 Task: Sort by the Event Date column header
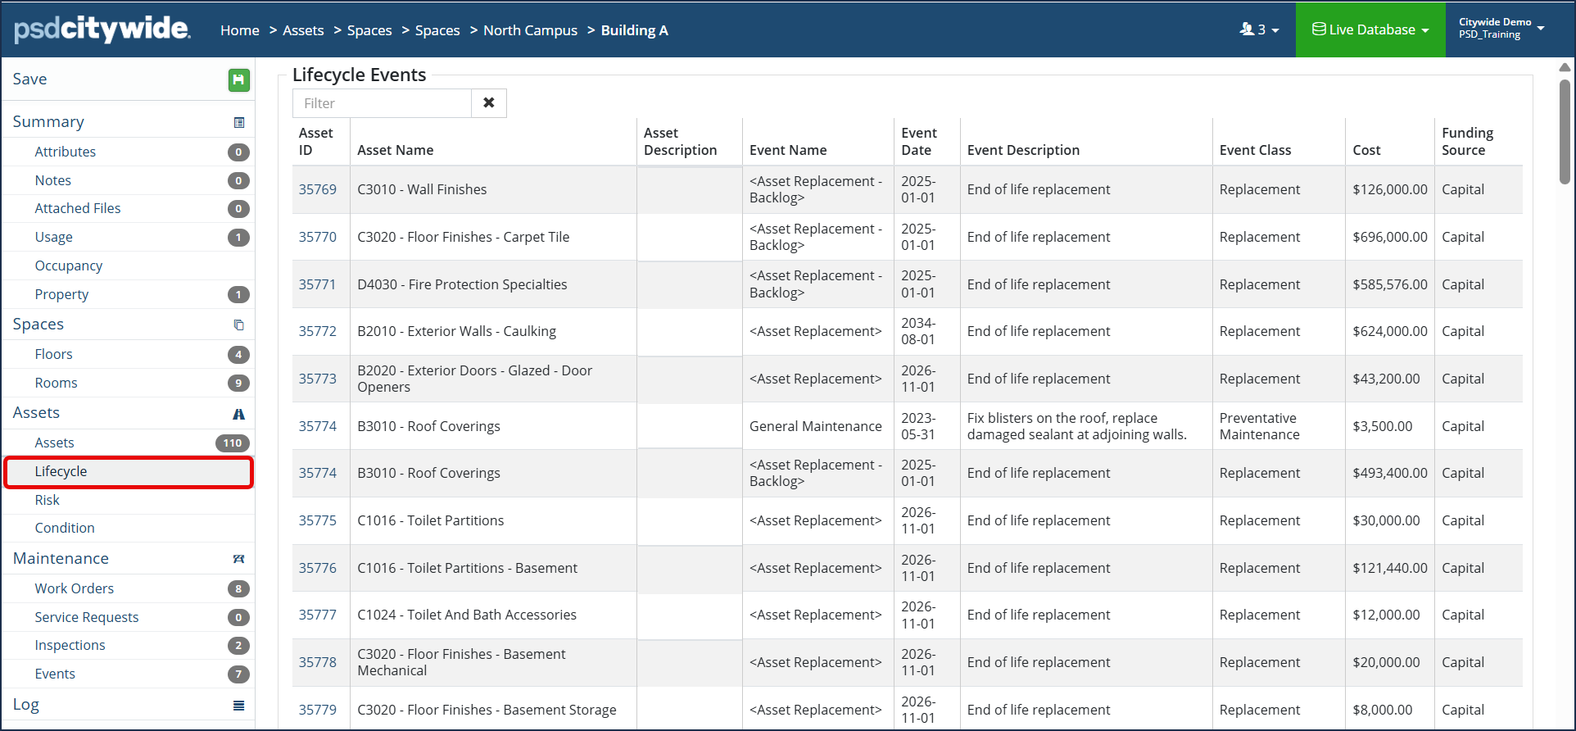(x=919, y=142)
